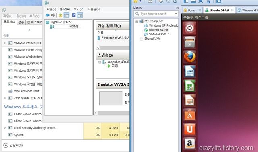The height and width of the screenshot is (152, 258).
Task: Sort by 이름 column in Task Manager
Action: pos(6,36)
